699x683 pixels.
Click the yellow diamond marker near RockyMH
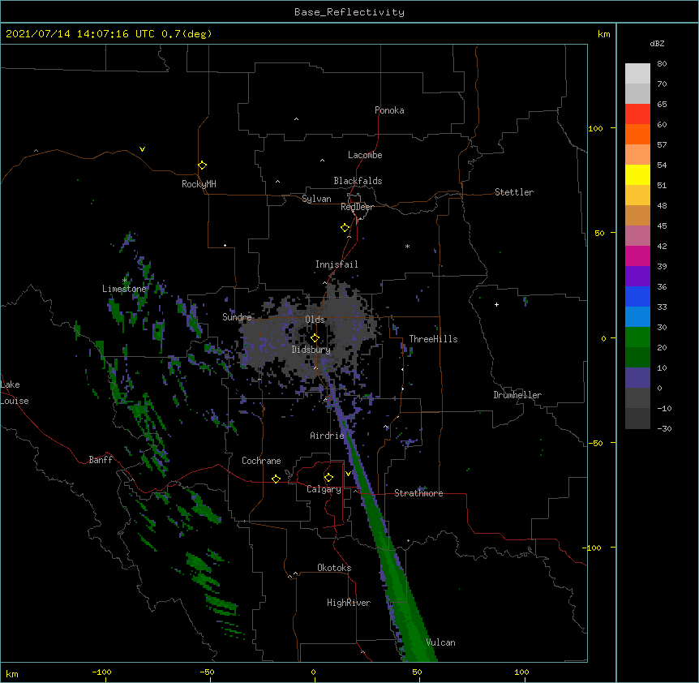pos(202,165)
